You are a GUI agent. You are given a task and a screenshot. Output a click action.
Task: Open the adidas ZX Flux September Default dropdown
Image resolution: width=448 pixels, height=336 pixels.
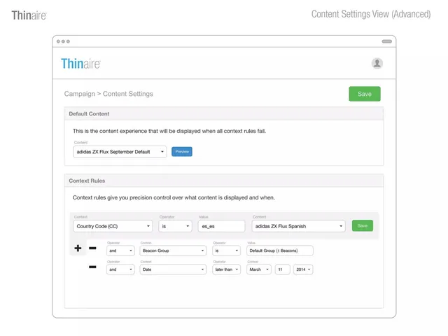[x=120, y=152]
